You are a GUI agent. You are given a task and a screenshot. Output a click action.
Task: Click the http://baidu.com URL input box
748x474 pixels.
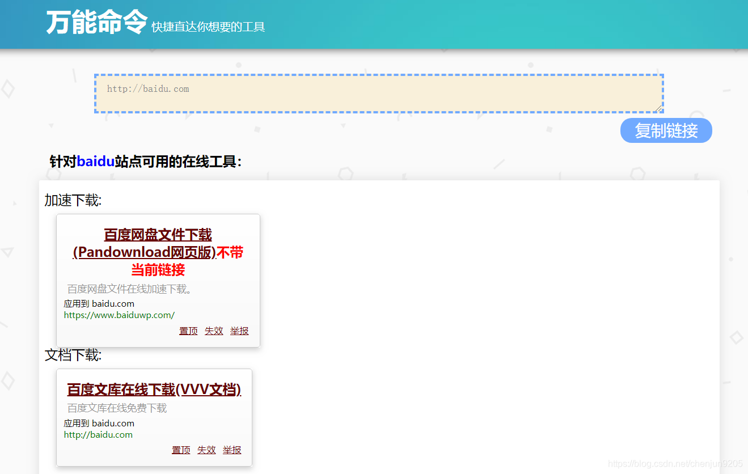[379, 94]
